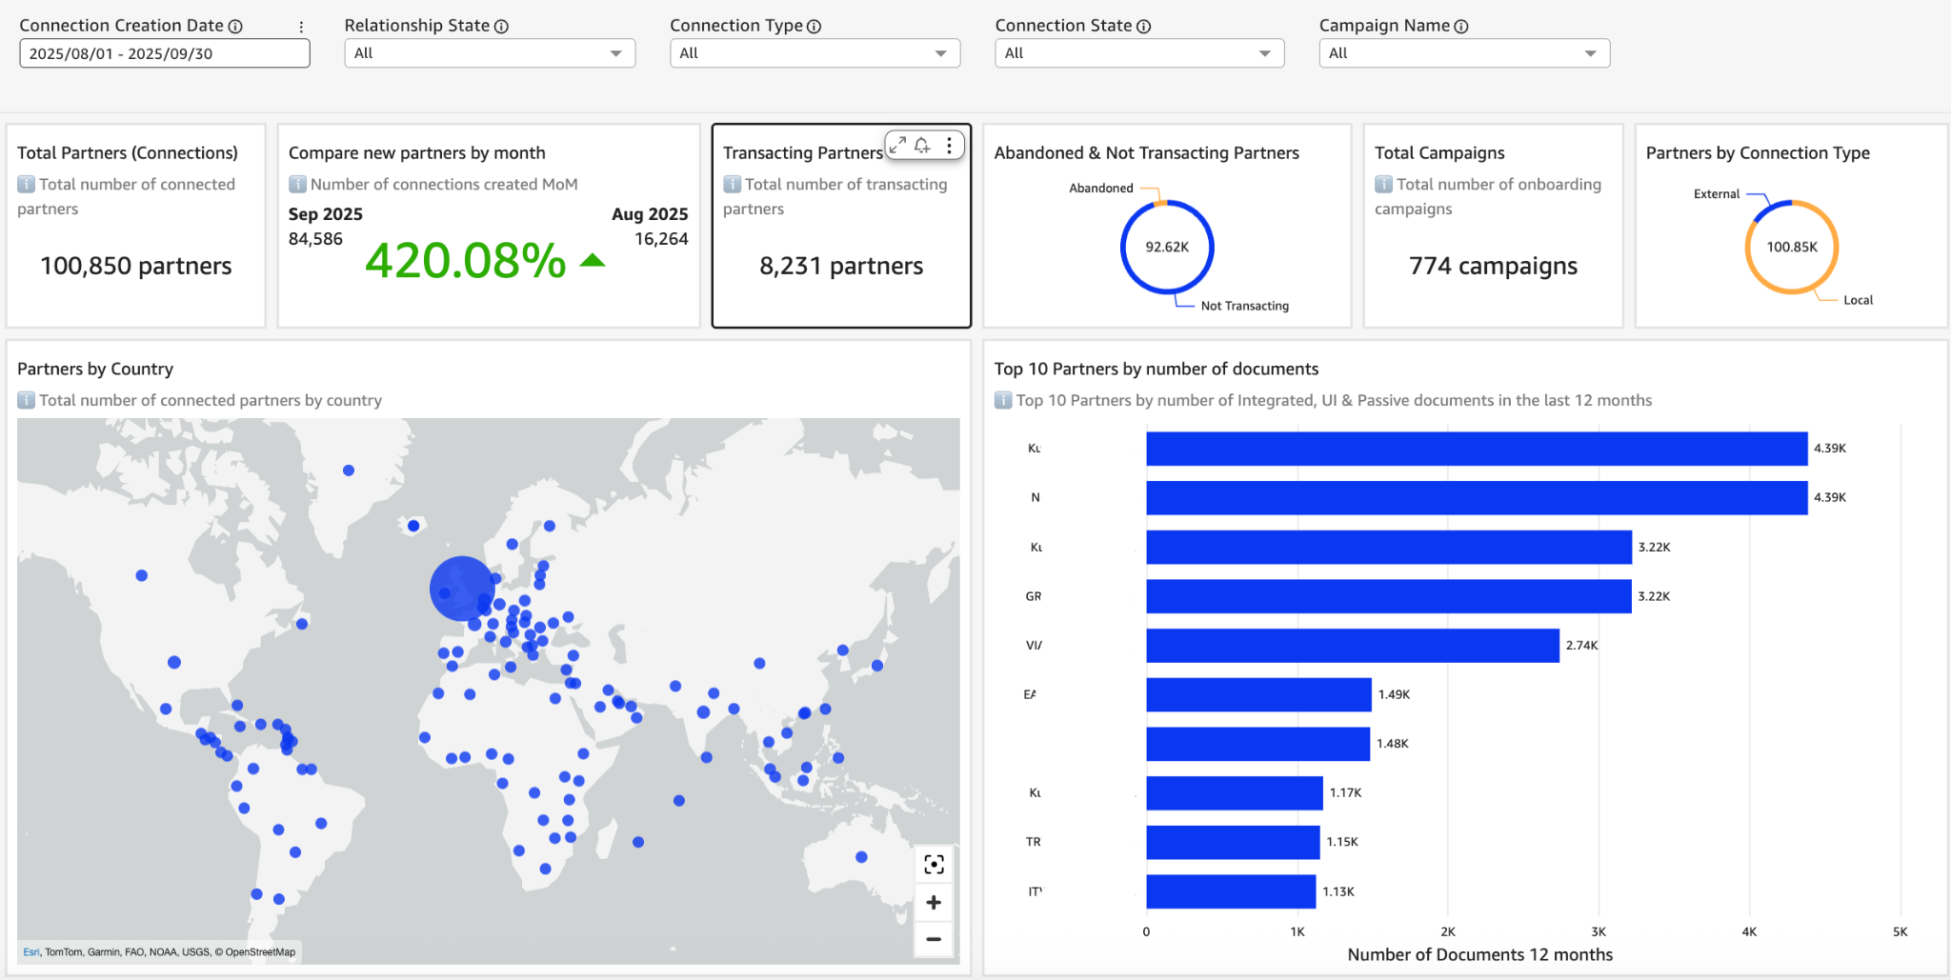Open Transacting Partners card options menu
Image resolution: width=1951 pixels, height=980 pixels.
coord(949,146)
